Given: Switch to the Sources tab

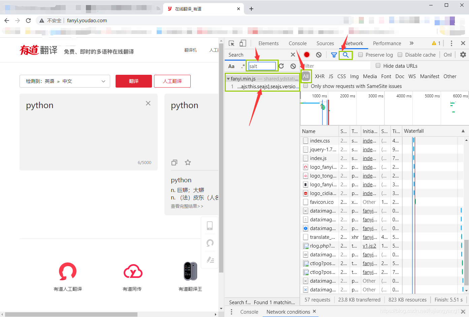Looking at the screenshot, I should click(x=325, y=43).
